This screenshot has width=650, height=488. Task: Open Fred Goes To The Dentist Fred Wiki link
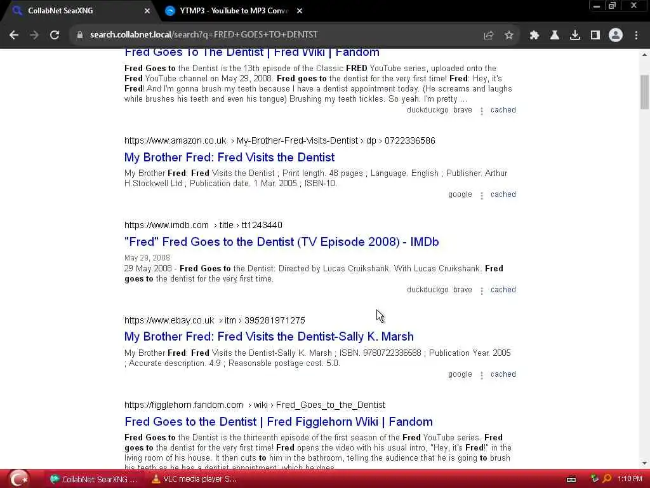[x=252, y=52]
